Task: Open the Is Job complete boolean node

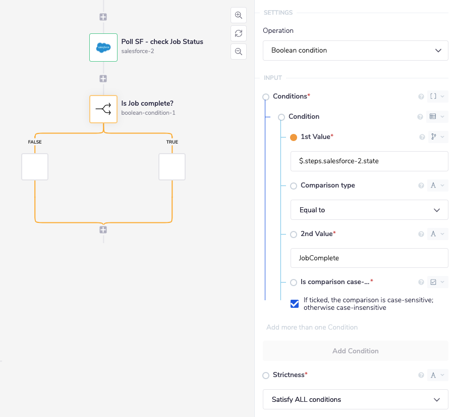Action: (103, 109)
